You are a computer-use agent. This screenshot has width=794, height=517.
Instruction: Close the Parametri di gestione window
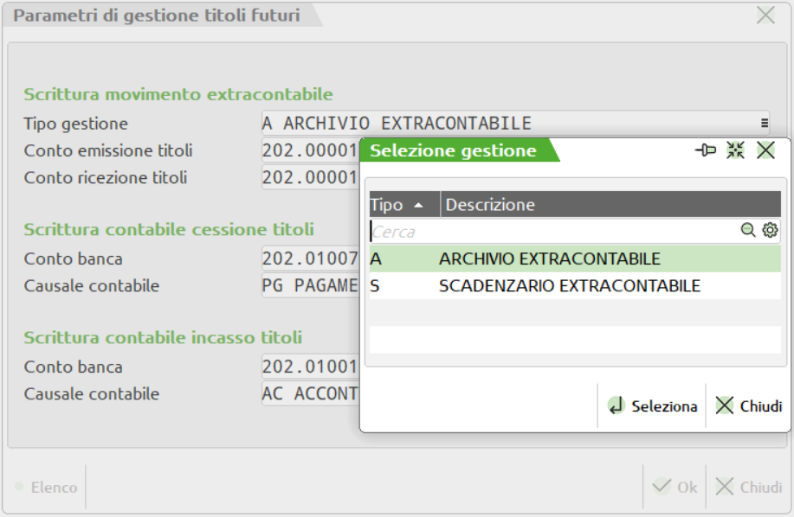pos(765,16)
